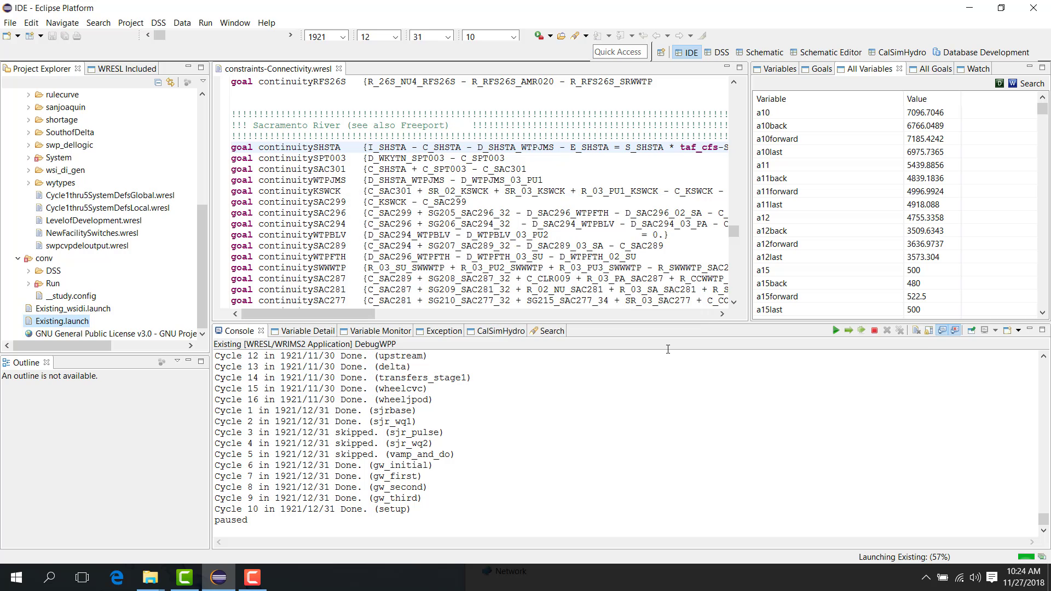Click the Quick Access field

(x=620, y=52)
